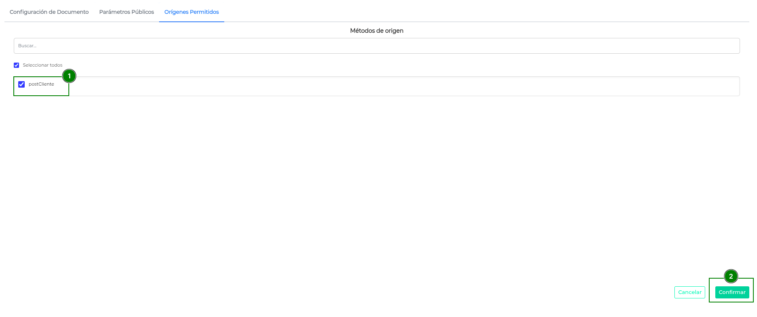Click the postCliente label text
757x317 pixels.
coord(41,84)
